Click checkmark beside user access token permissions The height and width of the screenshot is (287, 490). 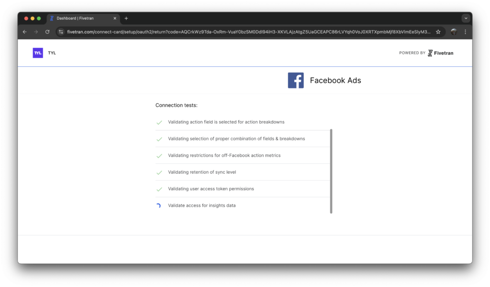[x=159, y=189]
